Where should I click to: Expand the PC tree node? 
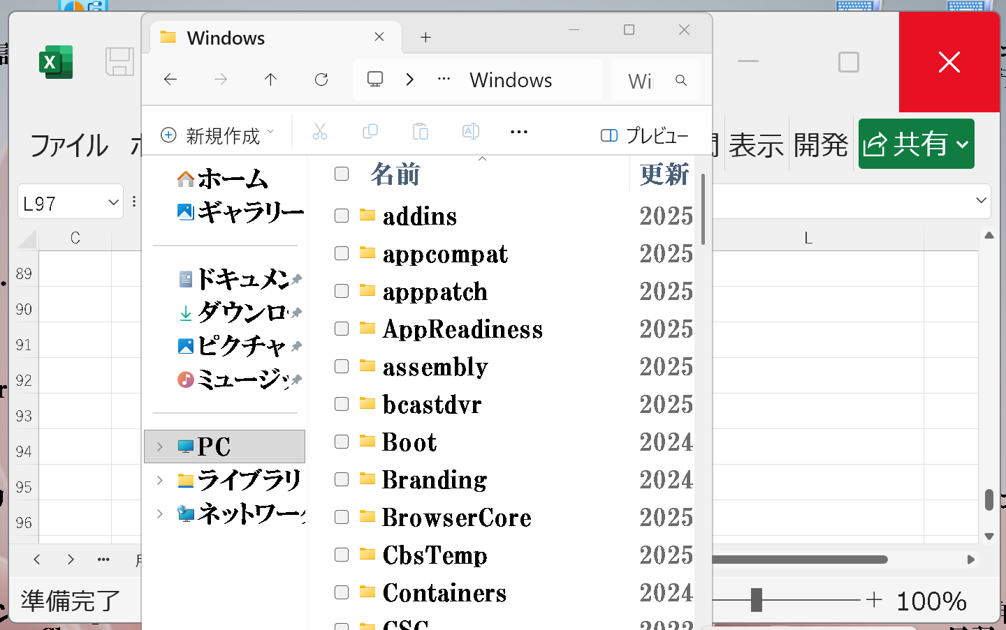tap(160, 447)
